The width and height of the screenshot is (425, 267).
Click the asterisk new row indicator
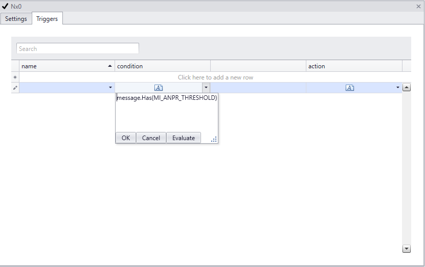coord(15,77)
